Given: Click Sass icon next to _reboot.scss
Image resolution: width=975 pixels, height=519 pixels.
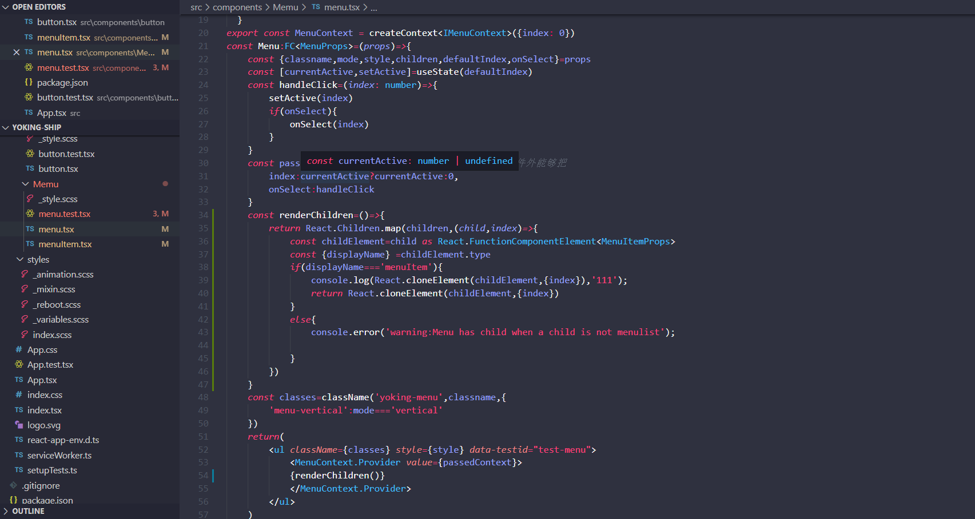Looking at the screenshot, I should (25, 304).
